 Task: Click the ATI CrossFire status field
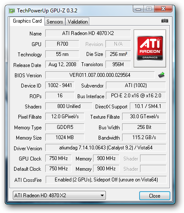click(x=106, y=180)
